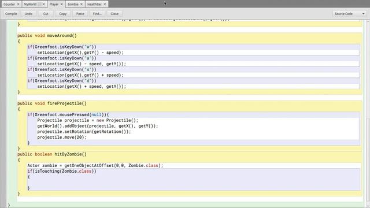This screenshot has width=370, height=208.
Task: Click the isTouching(Zombie.class) if line
Action: pos(62,172)
